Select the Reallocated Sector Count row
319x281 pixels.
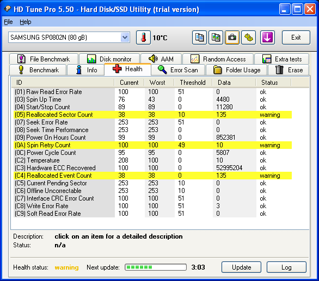(153, 115)
